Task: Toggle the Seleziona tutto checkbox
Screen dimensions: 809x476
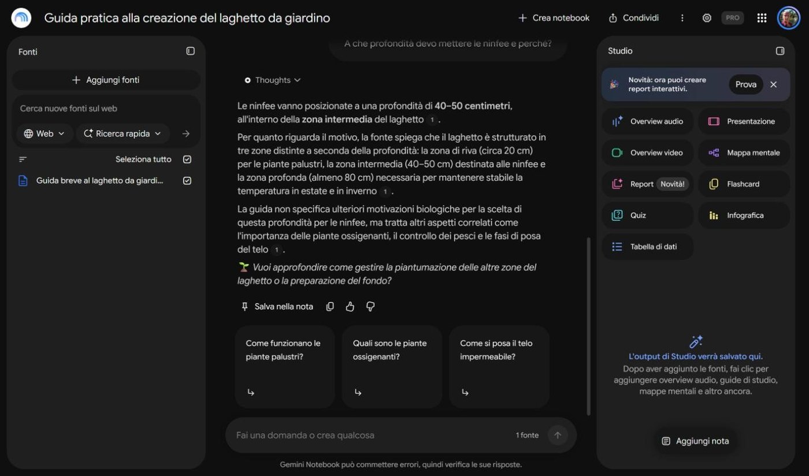Action: pos(187,159)
